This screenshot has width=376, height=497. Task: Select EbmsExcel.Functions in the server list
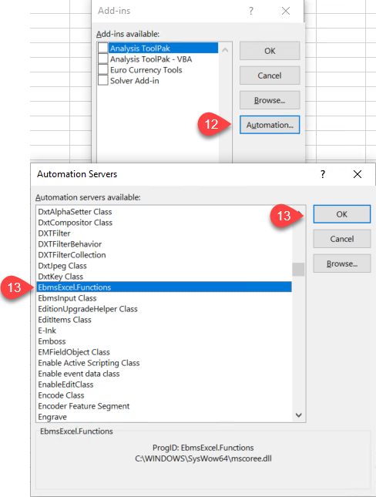tap(164, 287)
